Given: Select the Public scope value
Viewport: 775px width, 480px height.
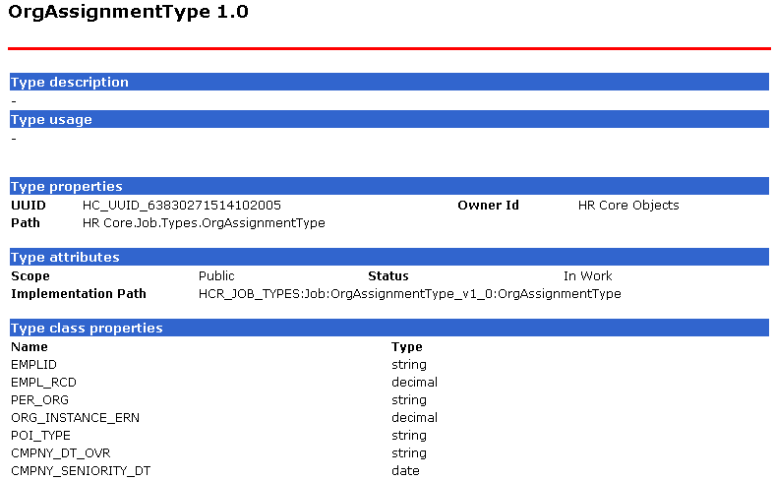Looking at the screenshot, I should (216, 275).
